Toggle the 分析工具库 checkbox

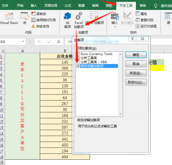78,58
